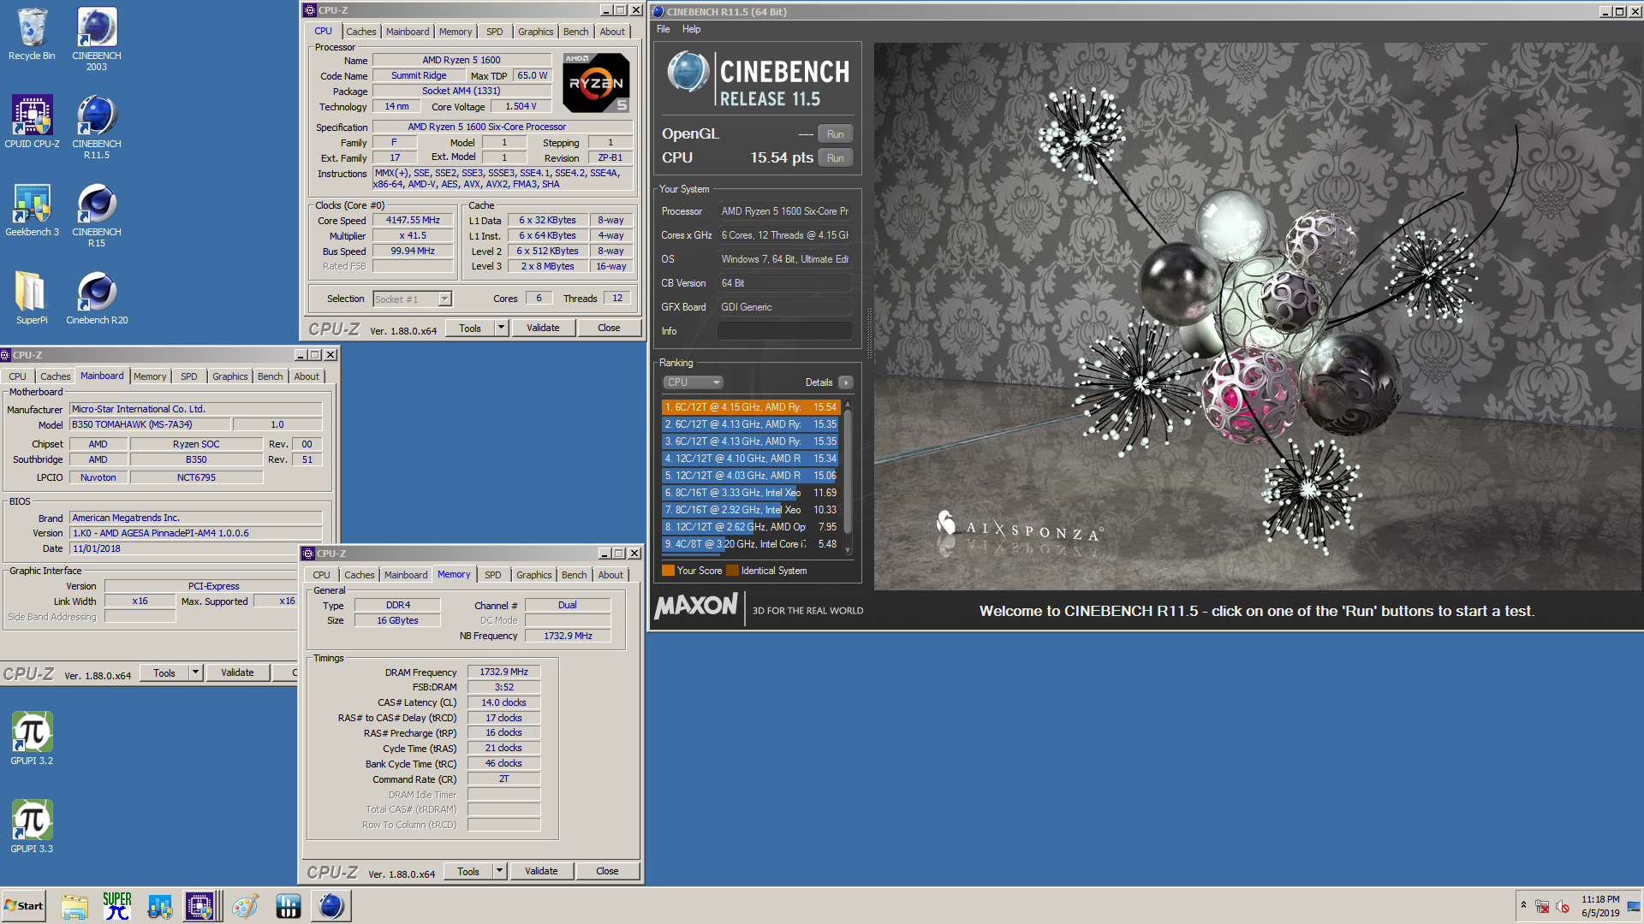
Task: Select the Cinebench R20 desktop shortcut
Action: tap(97, 298)
